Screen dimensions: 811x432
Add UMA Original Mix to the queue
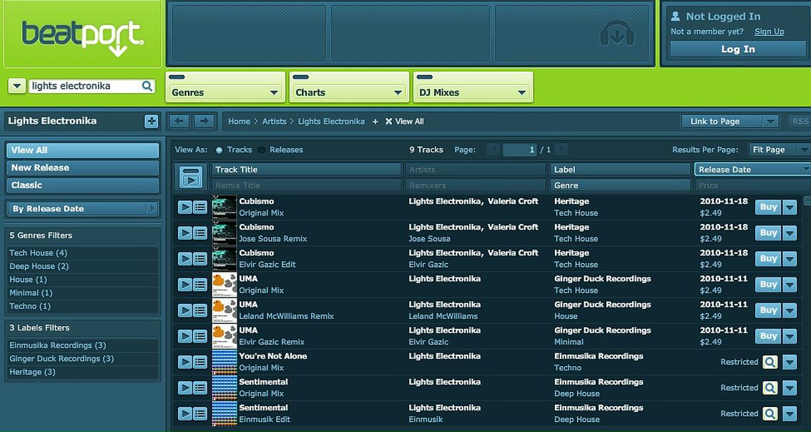tap(200, 285)
